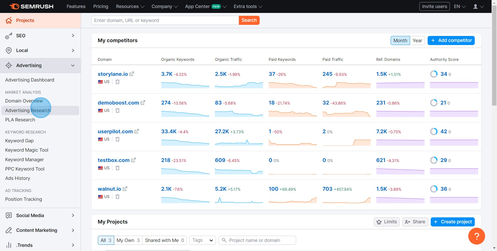Click the SEO key icon
This screenshot has width=497, height=251.
point(9,36)
